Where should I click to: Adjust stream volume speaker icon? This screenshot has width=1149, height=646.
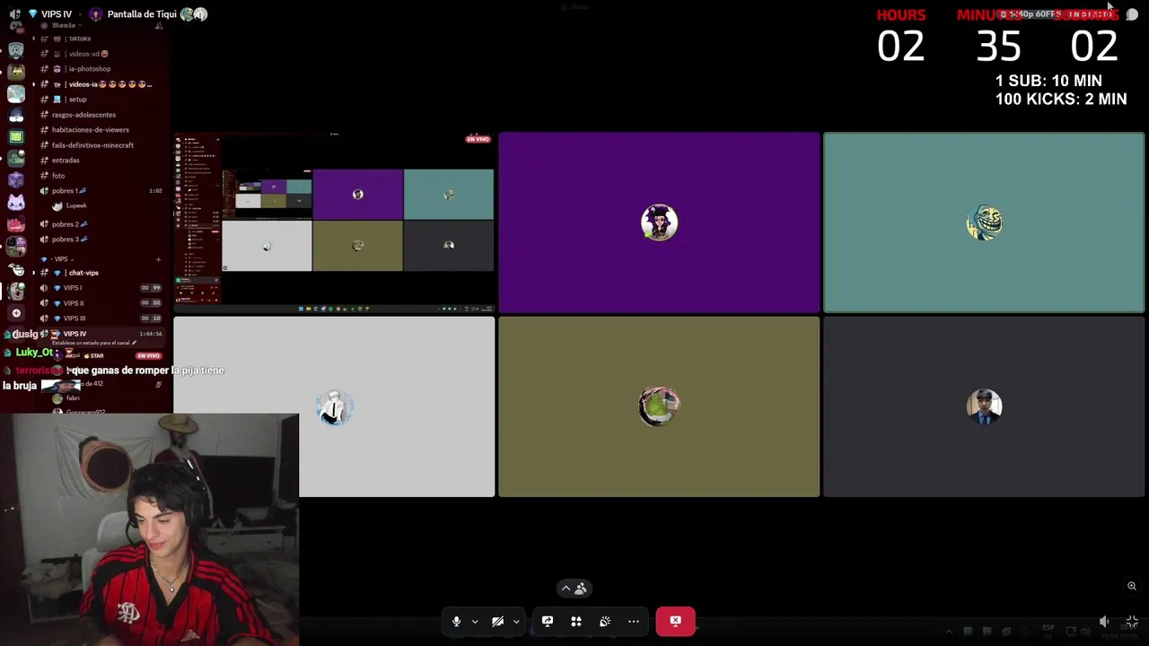1104,621
